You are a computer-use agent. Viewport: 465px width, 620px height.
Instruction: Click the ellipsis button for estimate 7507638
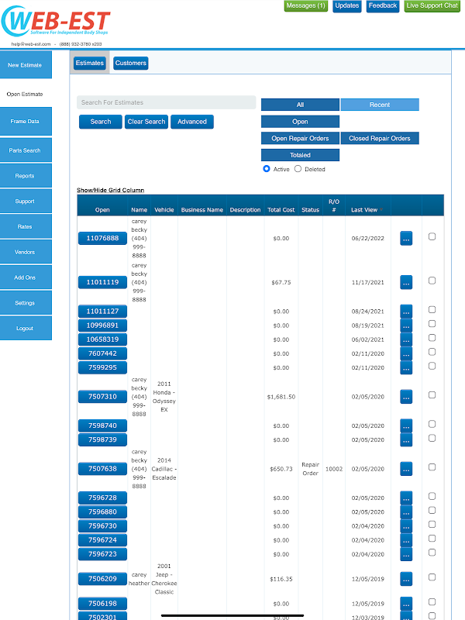pos(406,469)
